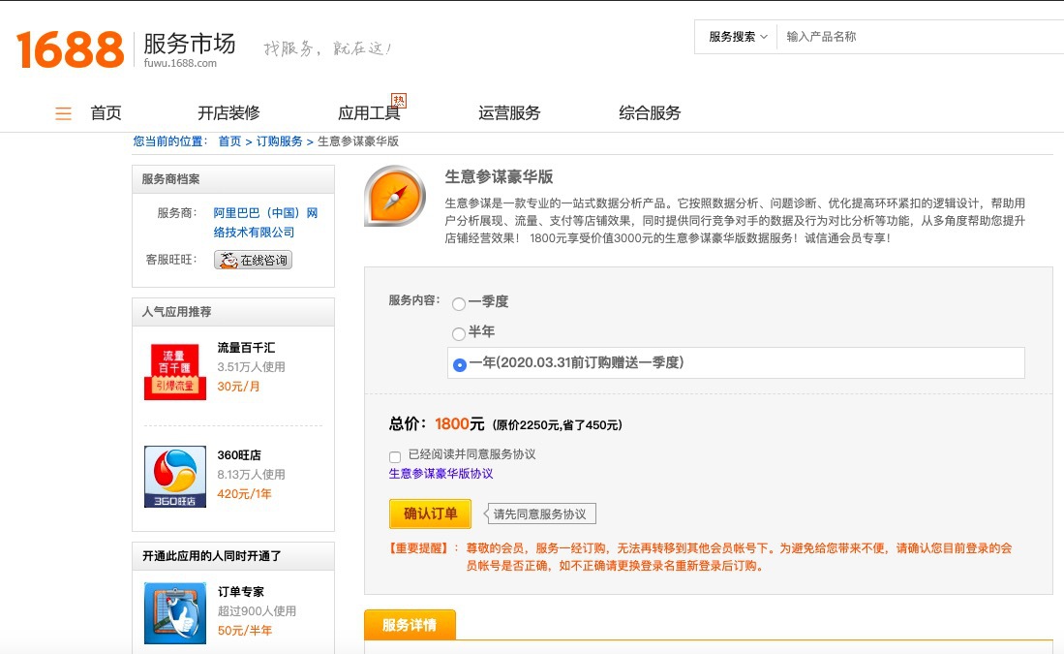Click the 热 hot badge on 应用工具
The width and height of the screenshot is (1064, 654).
(399, 101)
